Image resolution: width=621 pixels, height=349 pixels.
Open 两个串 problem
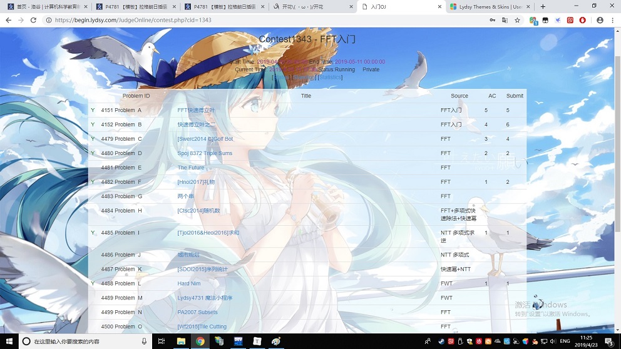[x=186, y=196]
